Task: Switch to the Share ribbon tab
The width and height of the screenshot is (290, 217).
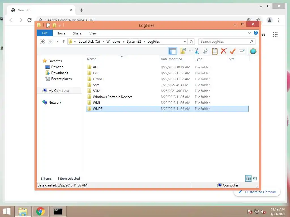Action: point(77,33)
